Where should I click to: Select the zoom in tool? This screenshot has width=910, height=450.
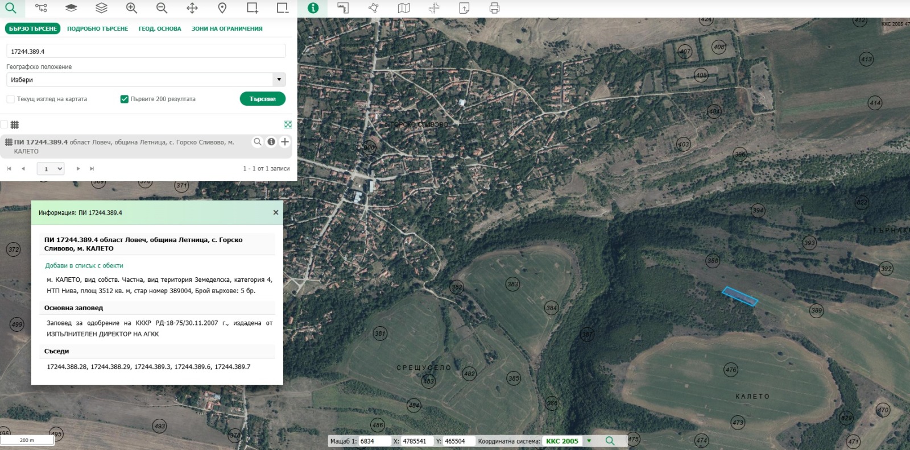pyautogui.click(x=131, y=8)
